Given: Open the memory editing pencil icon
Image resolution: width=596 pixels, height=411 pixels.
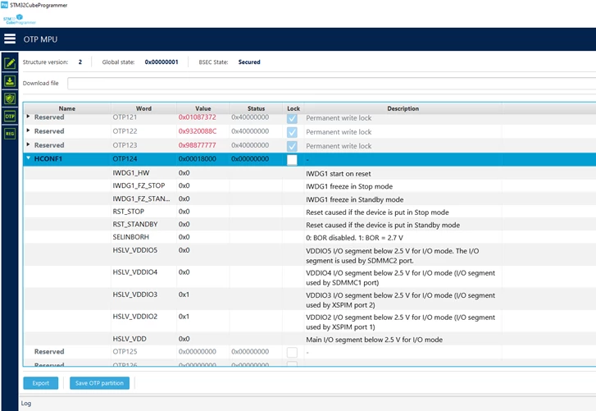Looking at the screenshot, I should pyautogui.click(x=10, y=63).
